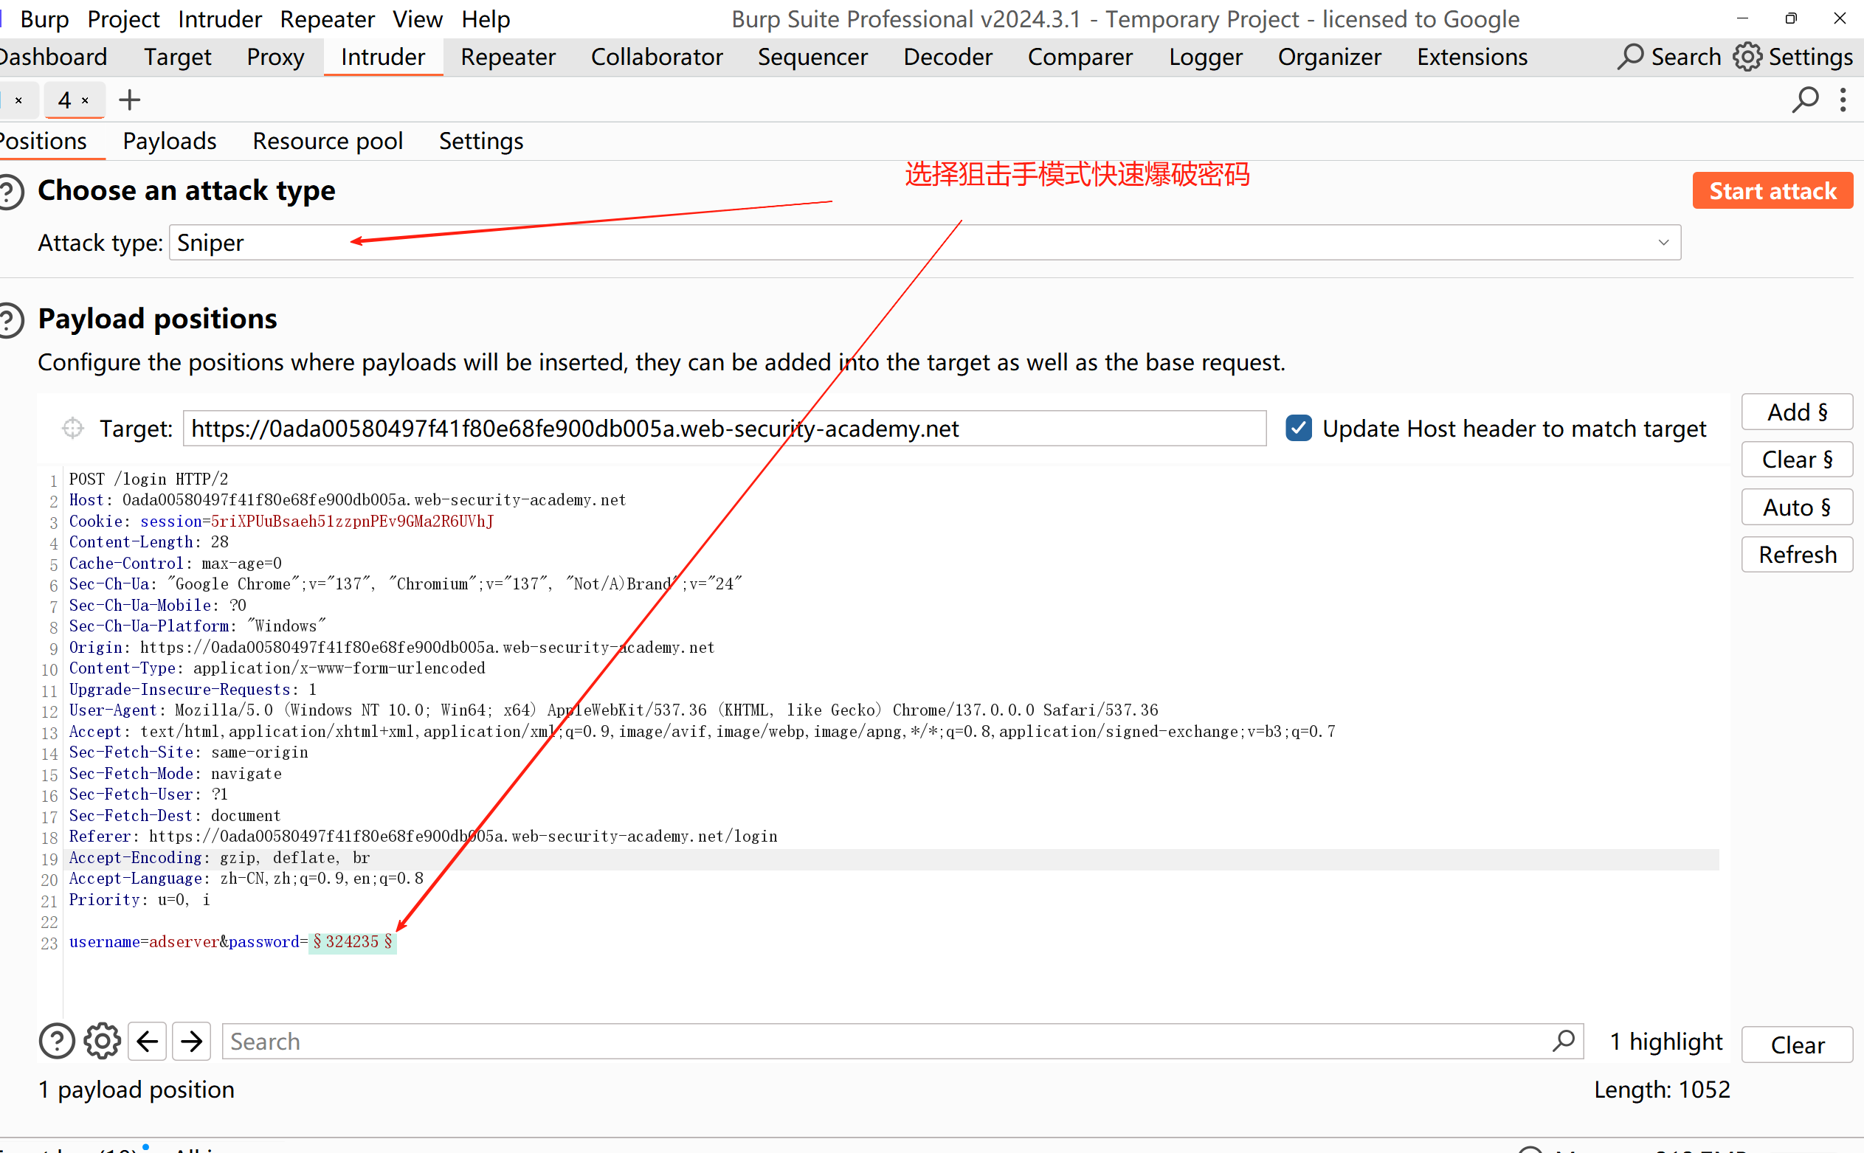
Task: Click the magnifier icon in tab bar
Action: [1804, 100]
